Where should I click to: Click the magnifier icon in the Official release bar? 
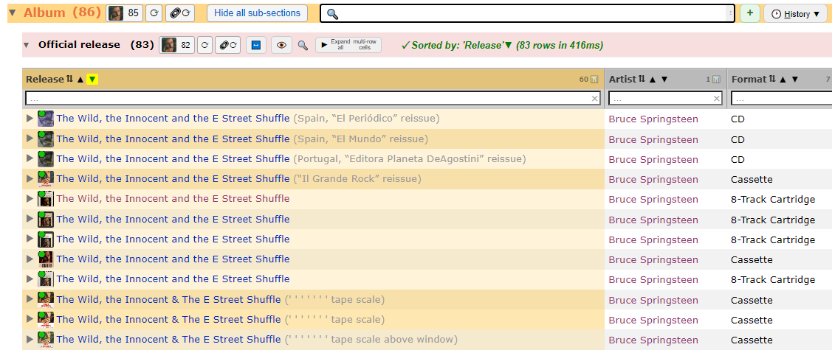pyautogui.click(x=303, y=46)
